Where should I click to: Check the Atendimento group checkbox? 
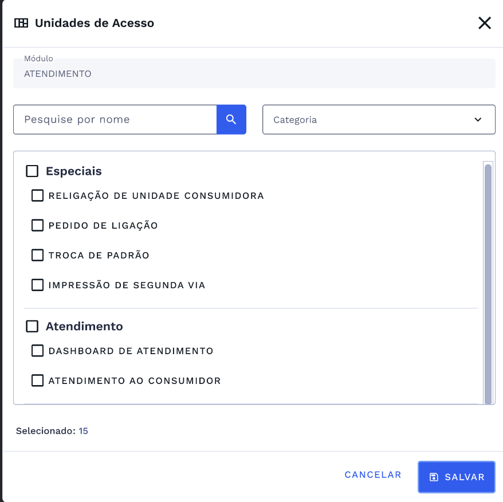point(32,326)
